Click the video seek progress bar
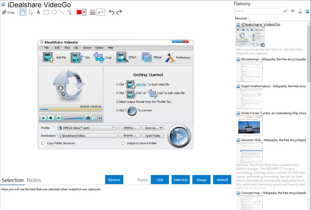 71,109
